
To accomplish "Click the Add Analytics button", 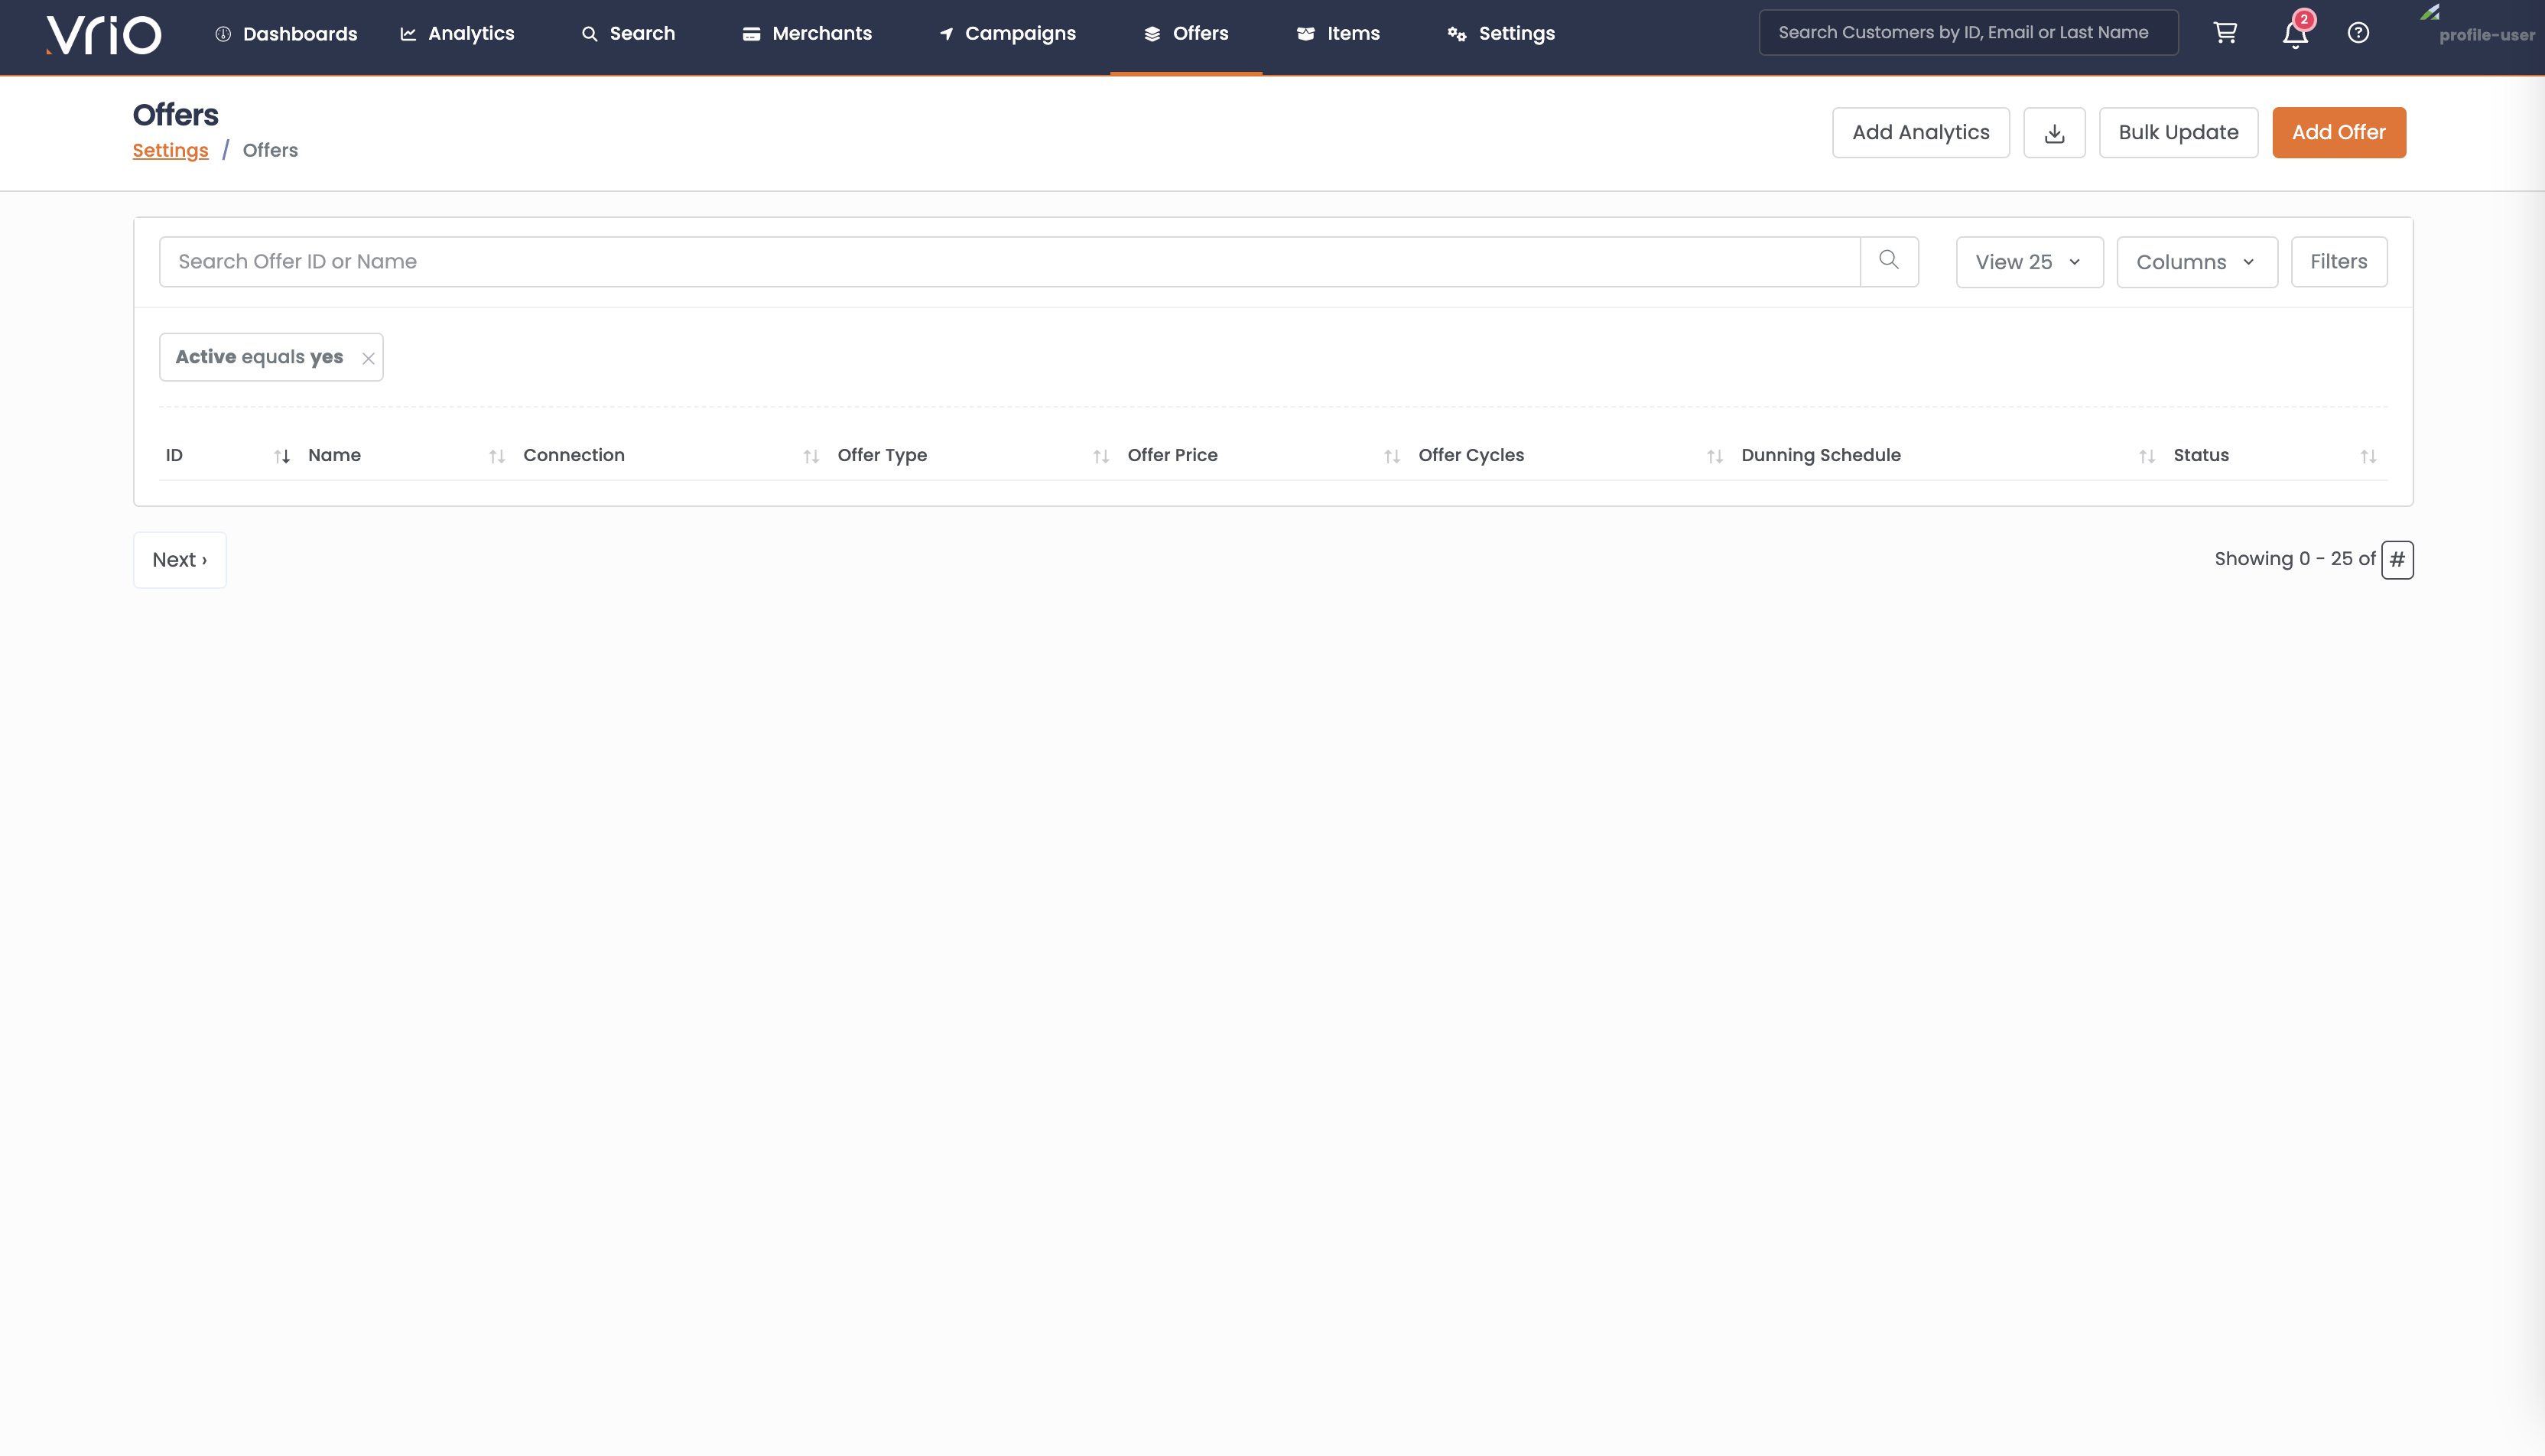I will click(1920, 133).
